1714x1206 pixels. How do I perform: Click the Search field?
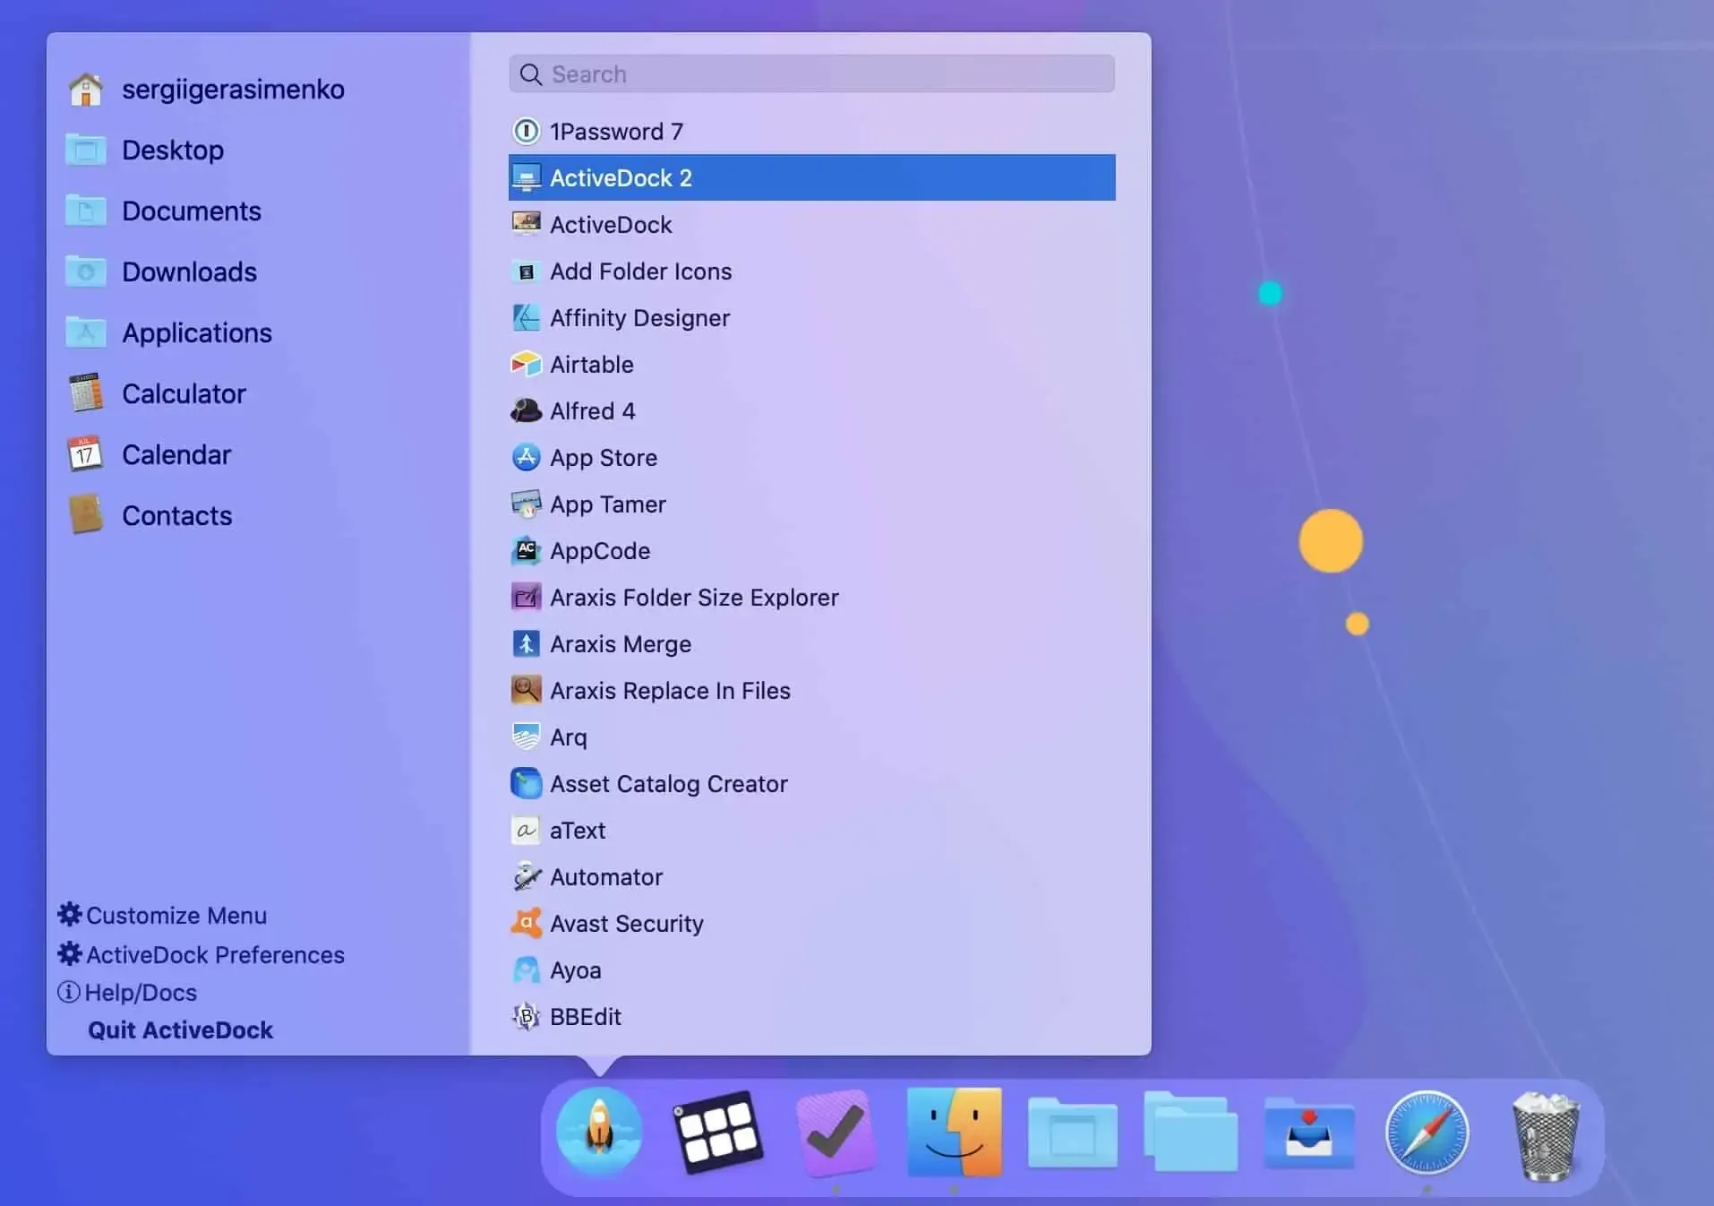tap(810, 73)
